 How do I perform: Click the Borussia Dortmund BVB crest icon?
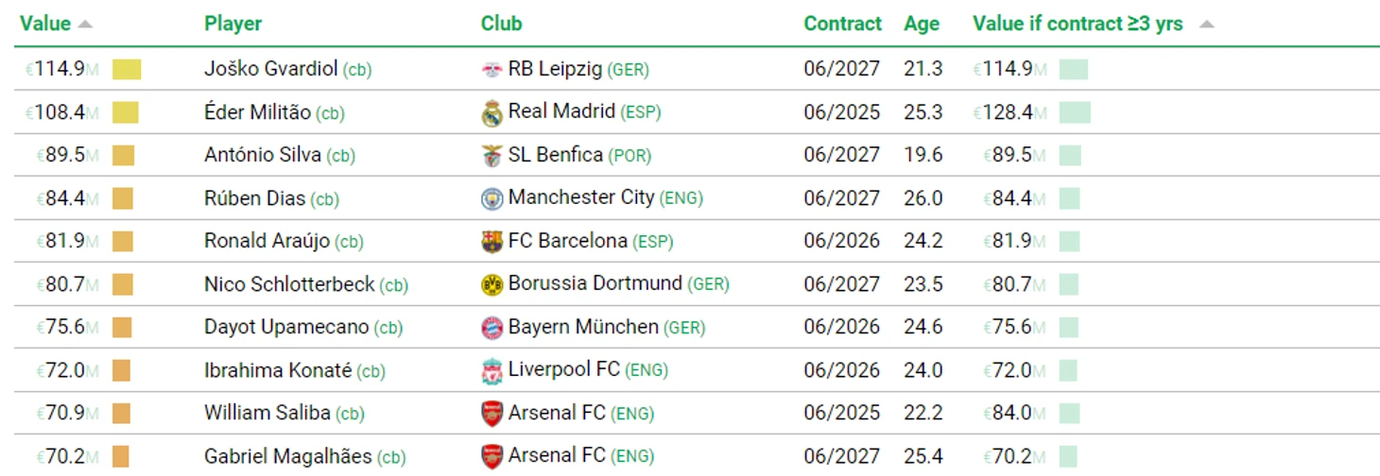[492, 284]
